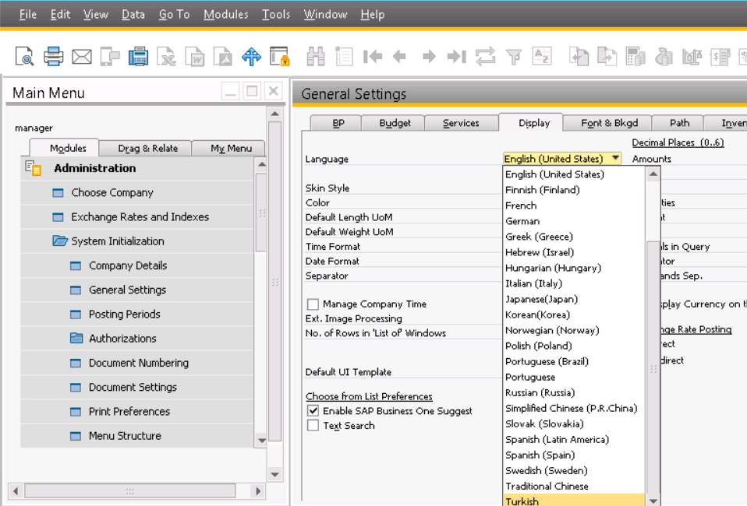747x506 pixels.
Task: Open the Modules menu
Action: tap(225, 14)
